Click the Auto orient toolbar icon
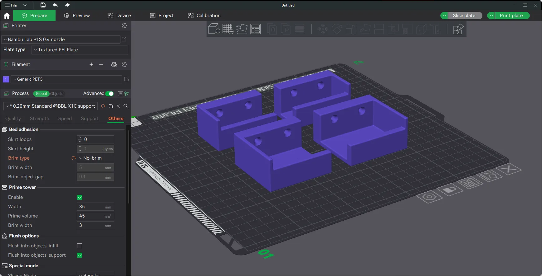The width and height of the screenshot is (542, 276). [242, 29]
